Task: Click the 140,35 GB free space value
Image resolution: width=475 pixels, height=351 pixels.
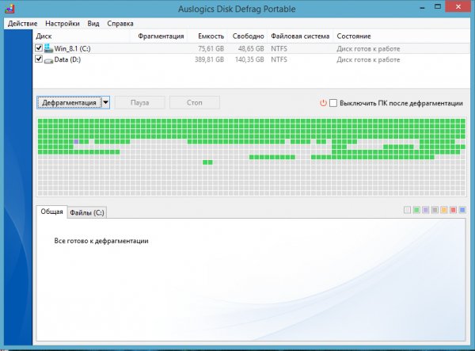Action: point(249,59)
